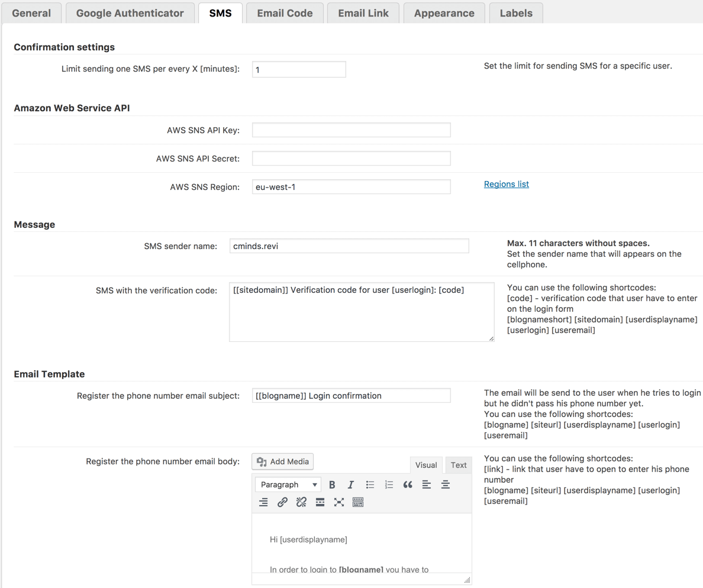This screenshot has height=588, width=703.
Task: Click the Add Media button
Action: tap(283, 461)
